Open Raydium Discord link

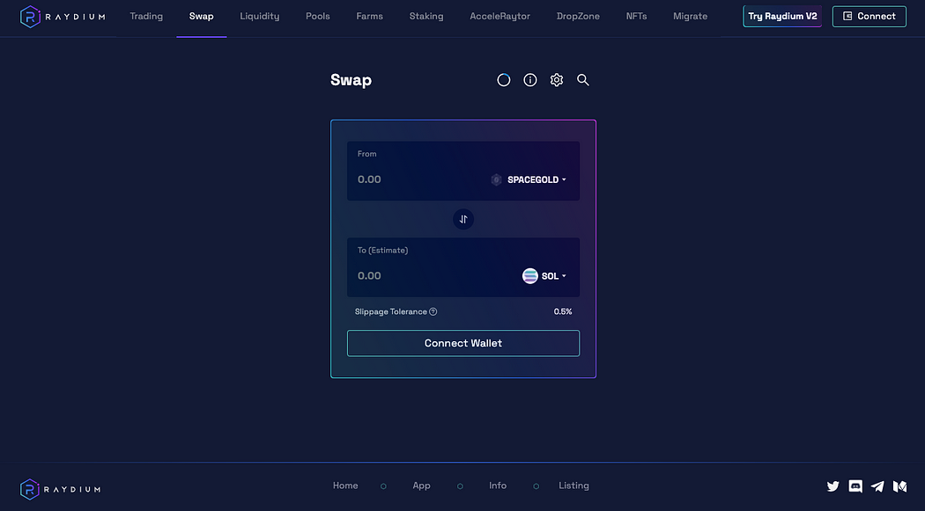coord(855,486)
